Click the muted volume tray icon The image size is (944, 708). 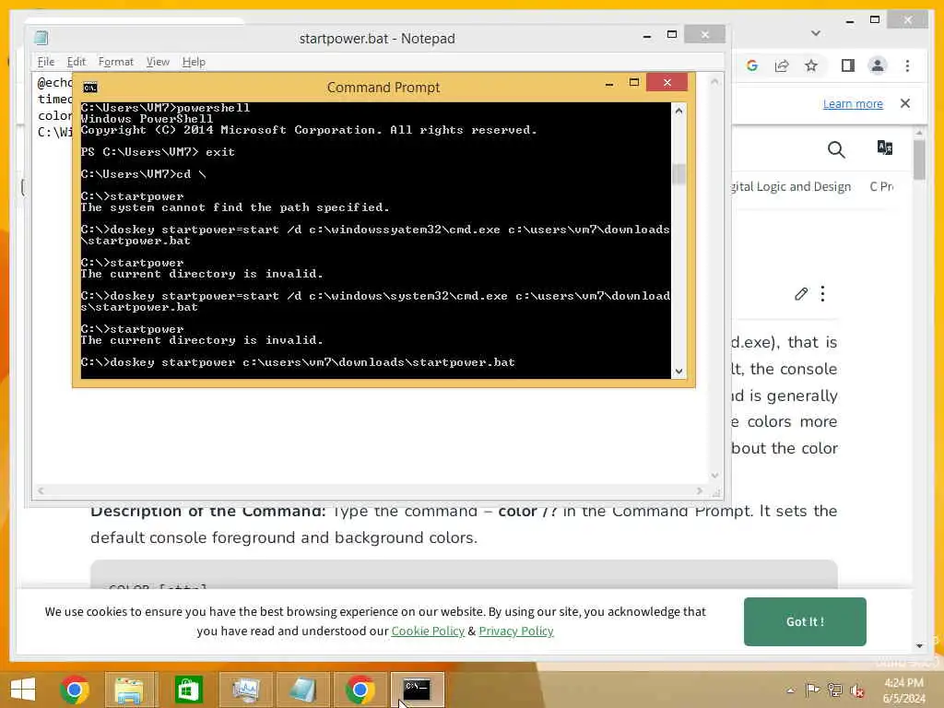point(856,690)
